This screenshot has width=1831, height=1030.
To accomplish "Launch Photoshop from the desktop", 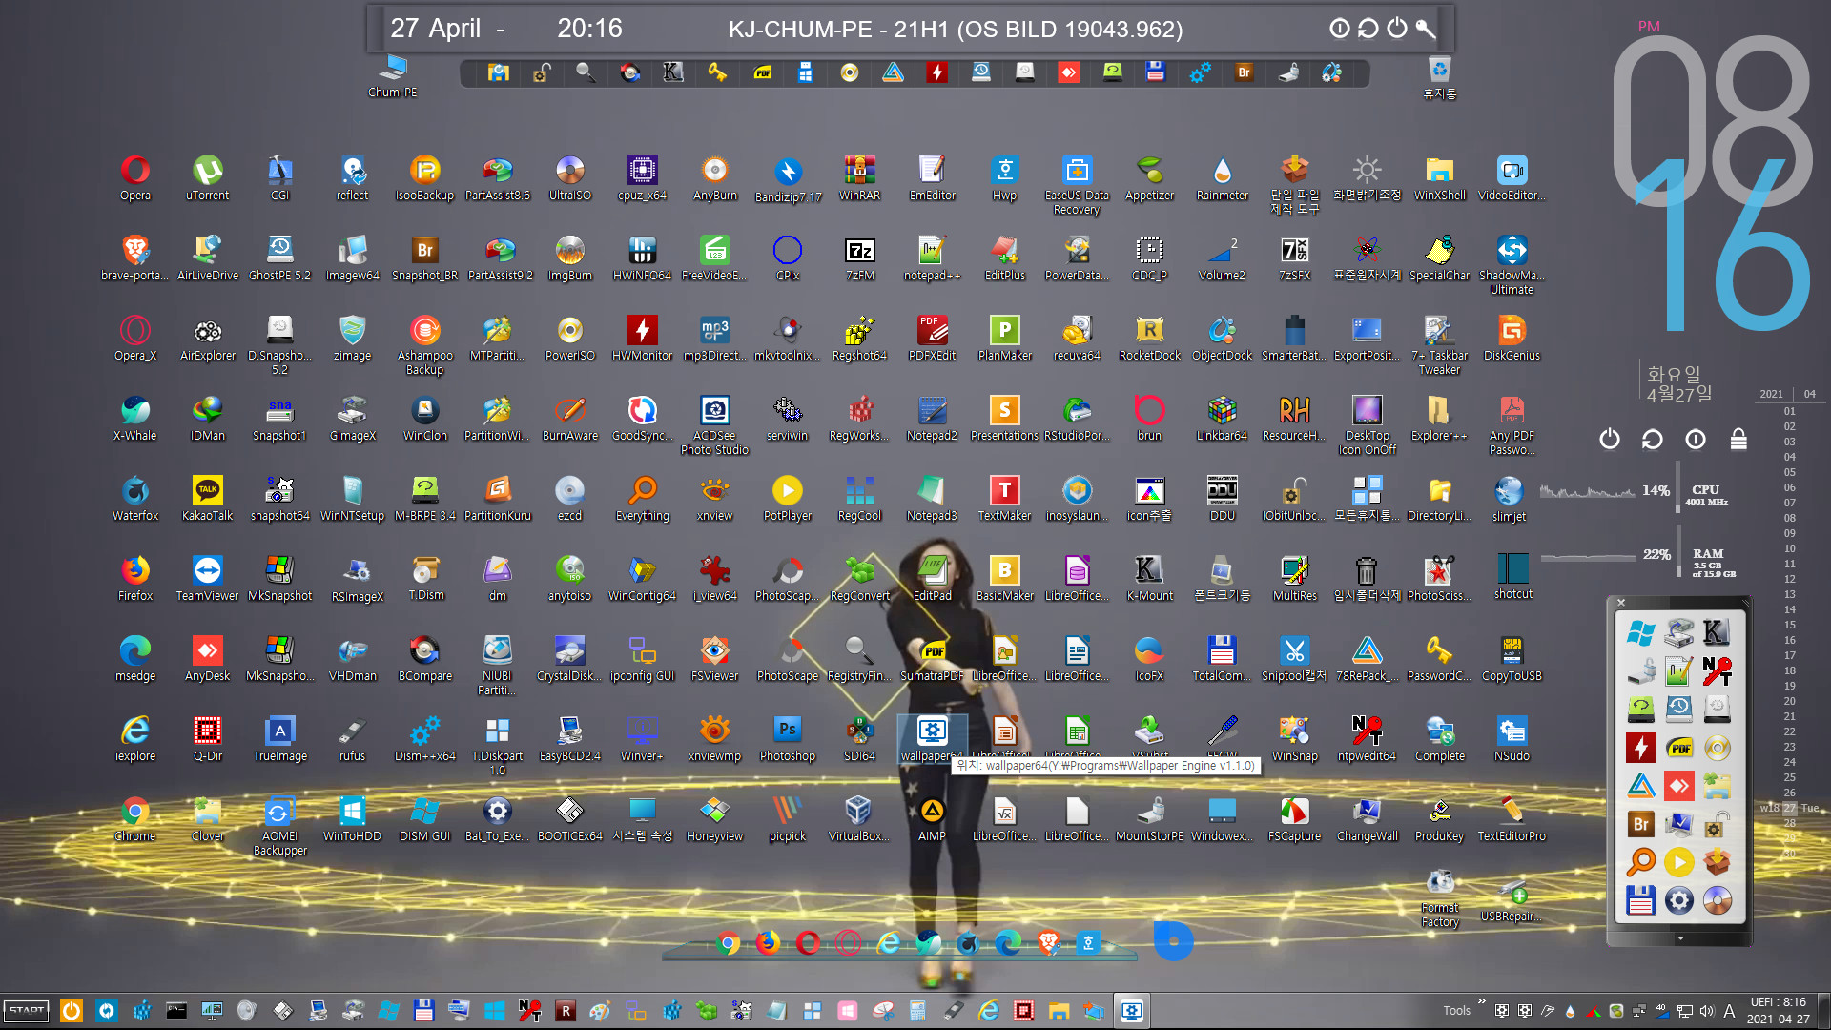I will [787, 739].
